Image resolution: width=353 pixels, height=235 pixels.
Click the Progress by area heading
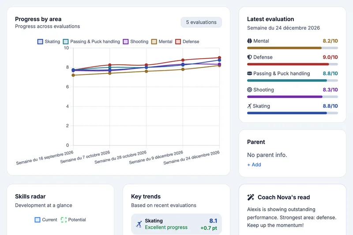pyautogui.click(x=38, y=19)
